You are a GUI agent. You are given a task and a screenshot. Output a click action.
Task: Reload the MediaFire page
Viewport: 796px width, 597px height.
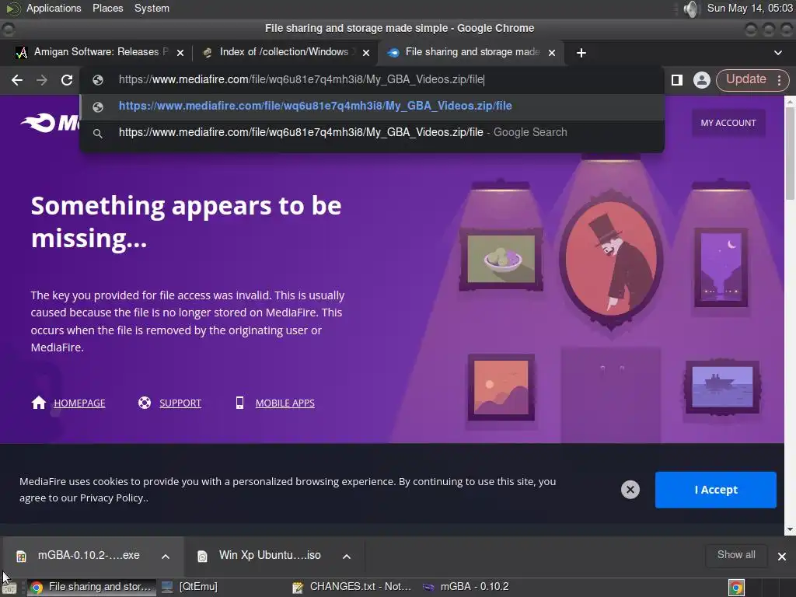[x=67, y=80]
